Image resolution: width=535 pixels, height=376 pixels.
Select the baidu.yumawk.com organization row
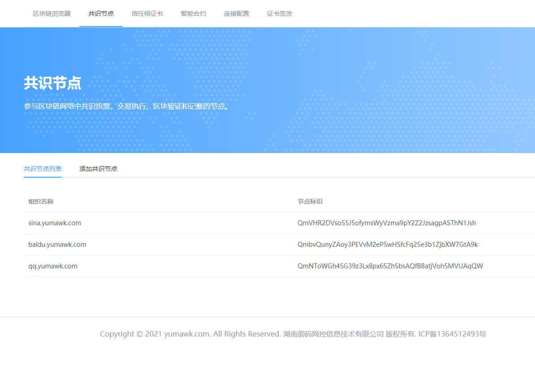coord(57,245)
